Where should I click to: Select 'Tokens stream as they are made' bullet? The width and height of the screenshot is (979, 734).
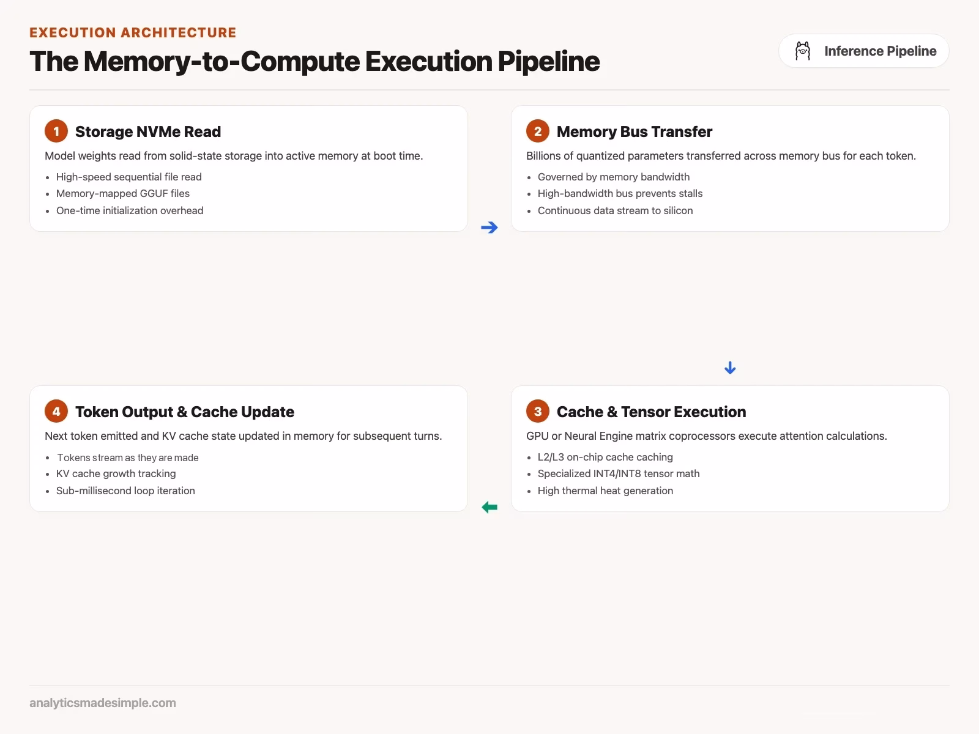point(128,458)
